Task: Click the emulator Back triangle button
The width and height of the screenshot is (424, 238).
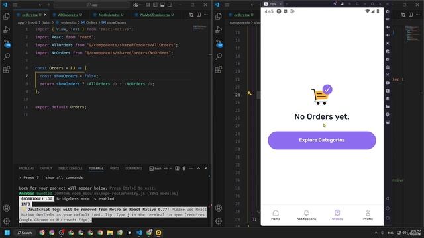Action: [388, 198]
